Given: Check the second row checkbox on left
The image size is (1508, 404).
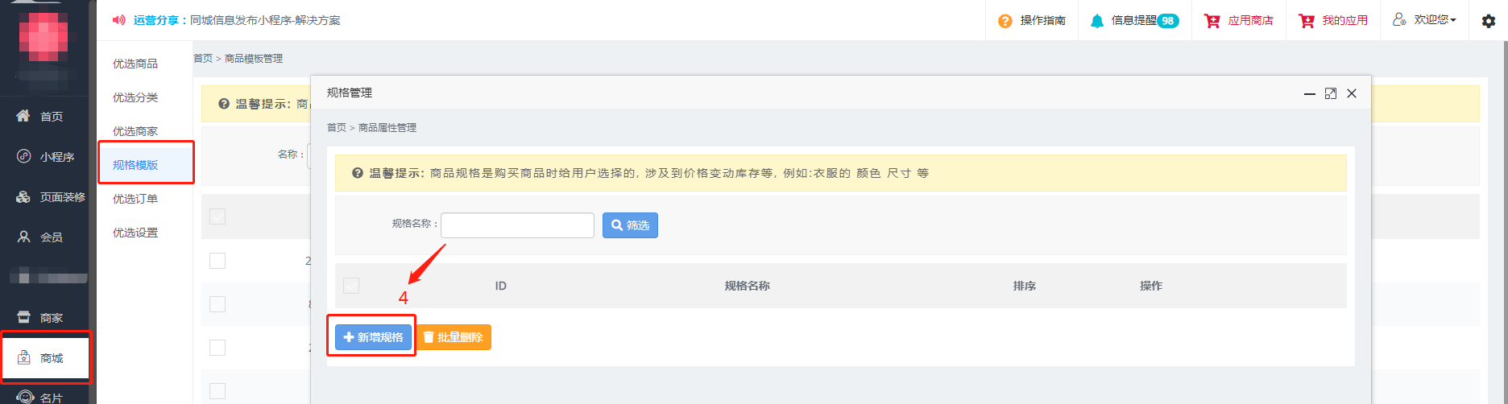Looking at the screenshot, I should coord(217,304).
